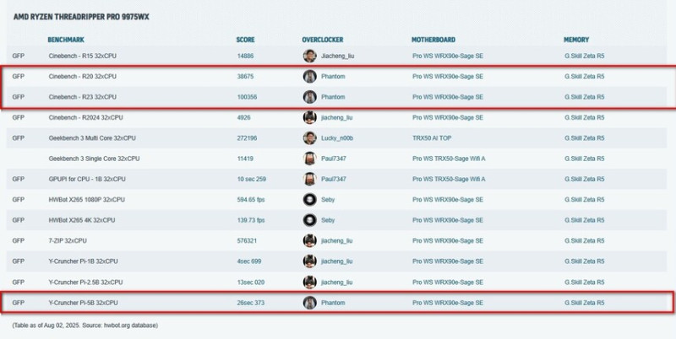Click the TRX50 AI TOP motherboard link

(x=432, y=137)
